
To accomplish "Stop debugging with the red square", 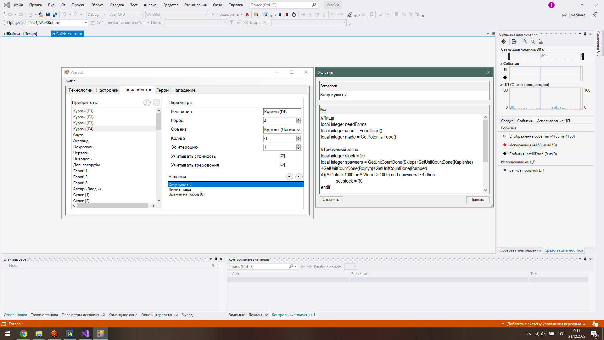I will coord(287,14).
